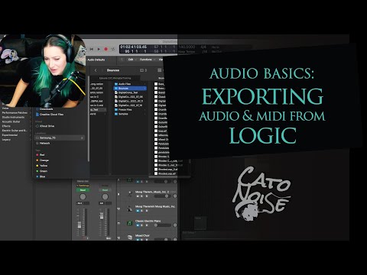Eject the Samsung_T5 drive
This screenshot has height=275, width=367.
click(82, 137)
